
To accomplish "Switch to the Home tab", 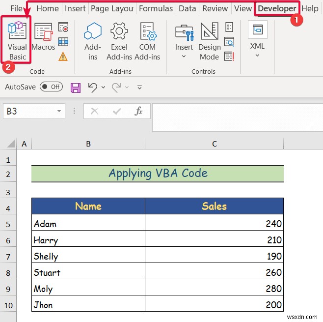I will pos(48,8).
